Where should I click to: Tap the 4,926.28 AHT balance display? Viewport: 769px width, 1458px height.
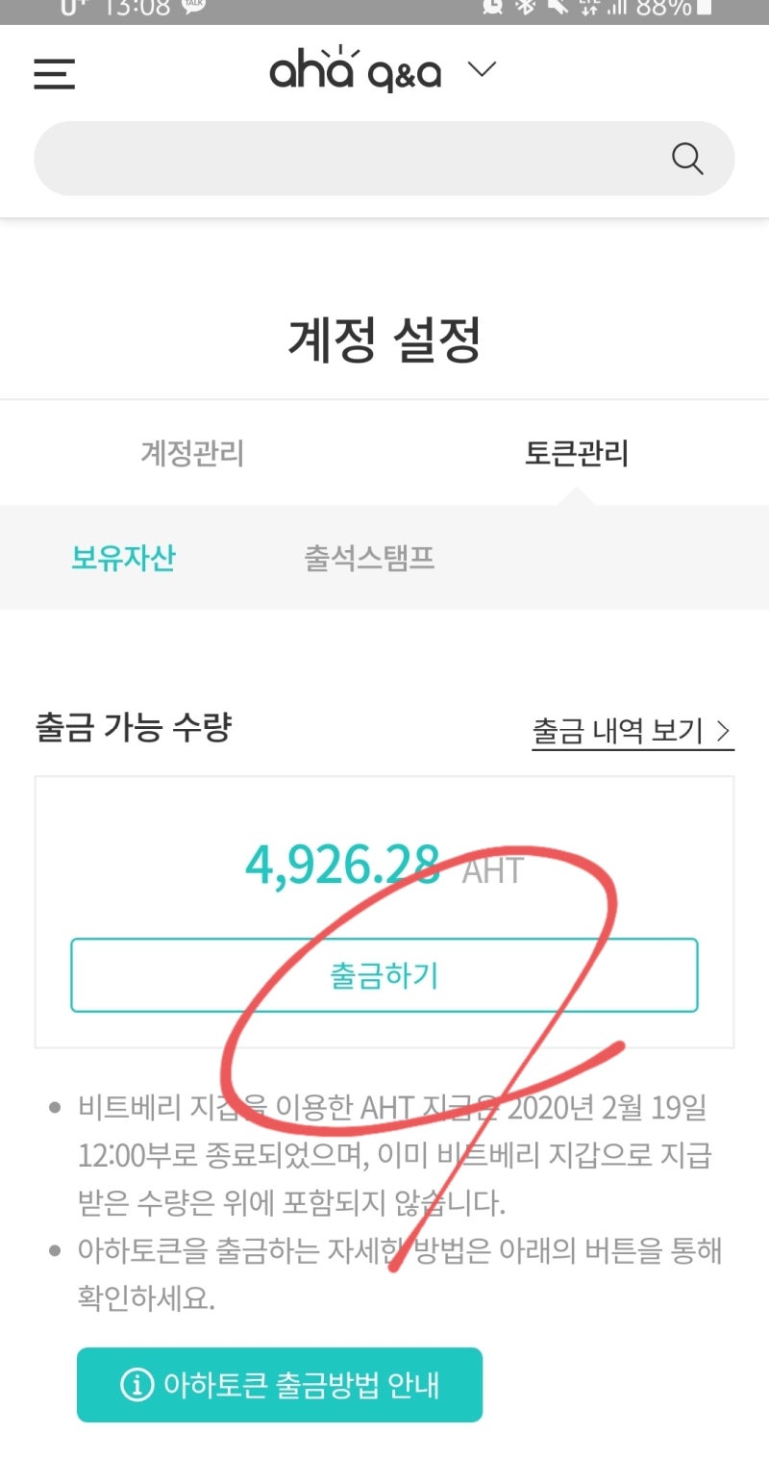click(384, 868)
